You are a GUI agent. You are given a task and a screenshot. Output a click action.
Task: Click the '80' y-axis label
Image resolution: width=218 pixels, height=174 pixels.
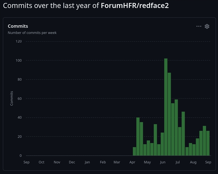[20, 79]
